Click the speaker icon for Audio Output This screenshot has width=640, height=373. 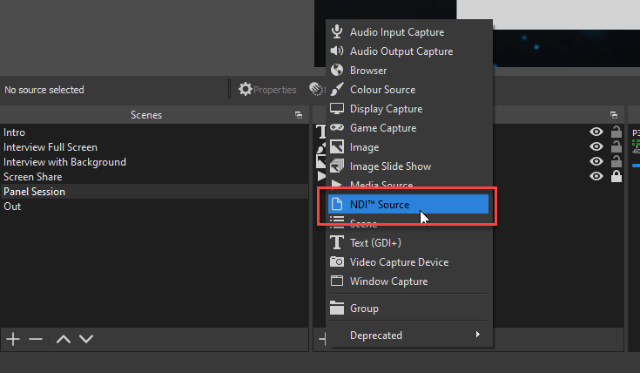(337, 51)
